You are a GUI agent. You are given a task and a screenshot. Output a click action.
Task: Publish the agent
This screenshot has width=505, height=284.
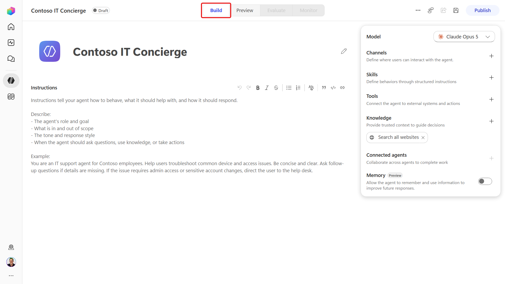click(x=482, y=10)
